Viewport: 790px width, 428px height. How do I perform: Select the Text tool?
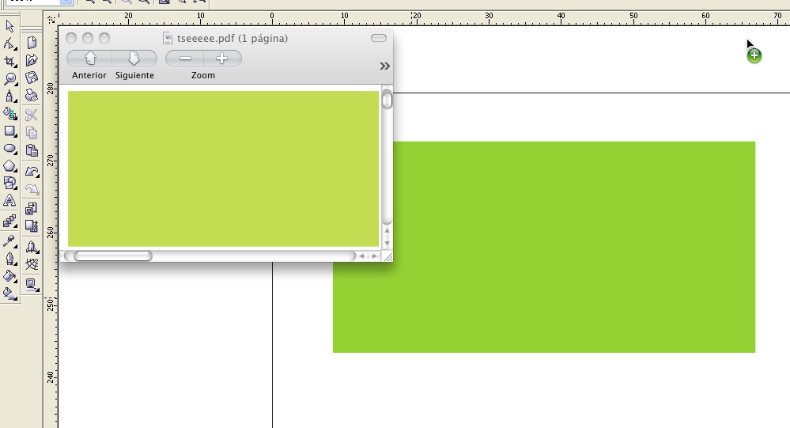9,201
